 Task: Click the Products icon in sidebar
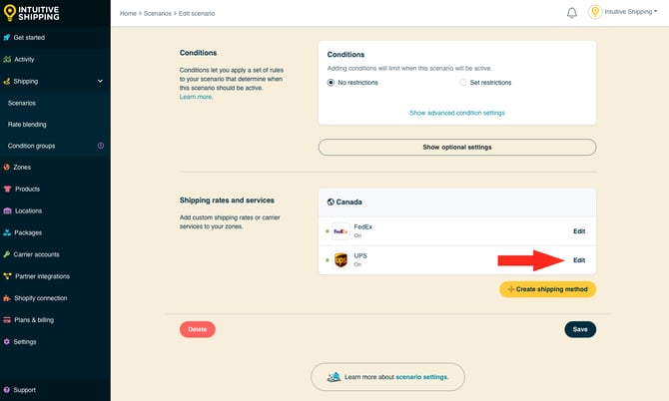(x=8, y=189)
